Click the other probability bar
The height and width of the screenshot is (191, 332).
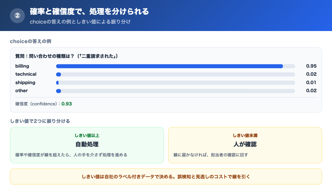(175, 91)
